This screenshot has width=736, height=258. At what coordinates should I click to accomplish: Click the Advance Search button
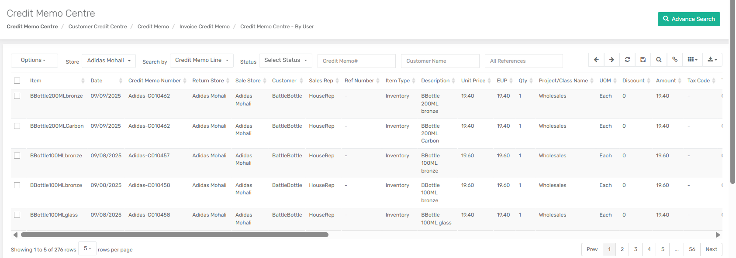pyautogui.click(x=688, y=19)
